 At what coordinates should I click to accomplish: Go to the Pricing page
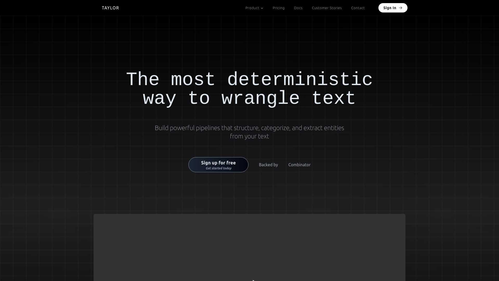pos(279,8)
